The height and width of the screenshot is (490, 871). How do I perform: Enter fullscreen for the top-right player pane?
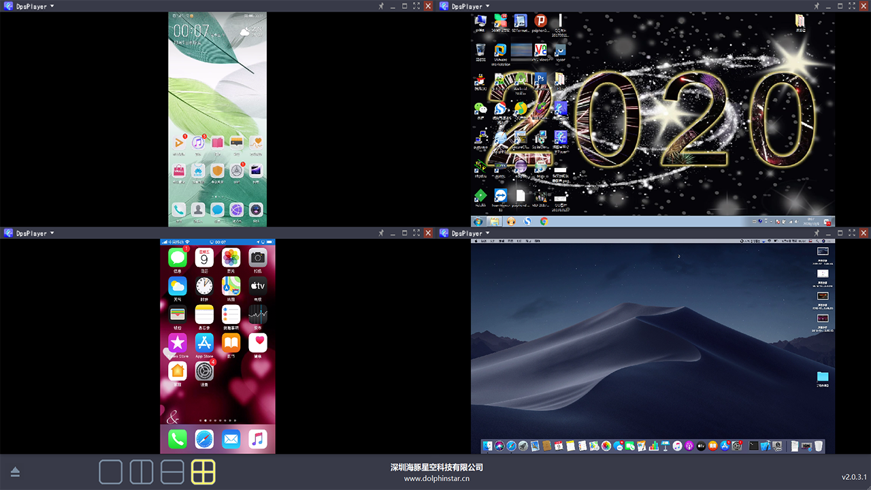pos(852,6)
